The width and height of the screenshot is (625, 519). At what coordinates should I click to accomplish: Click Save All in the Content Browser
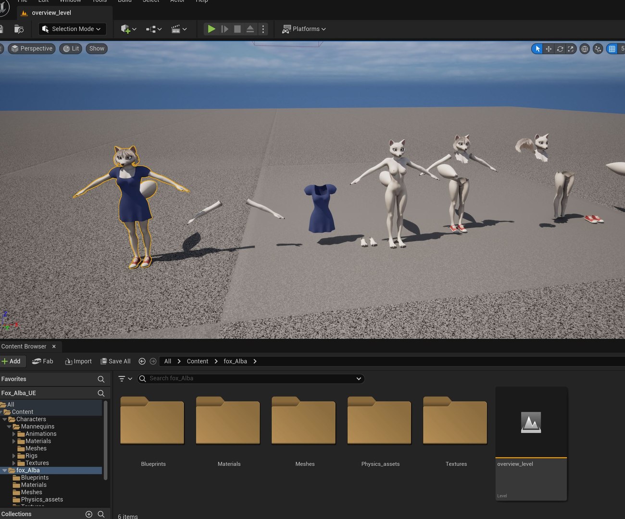(x=115, y=361)
